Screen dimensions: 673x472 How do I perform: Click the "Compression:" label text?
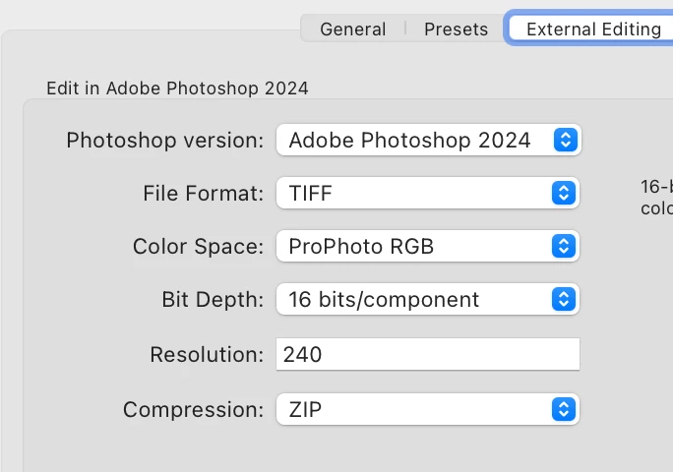pyautogui.click(x=193, y=409)
